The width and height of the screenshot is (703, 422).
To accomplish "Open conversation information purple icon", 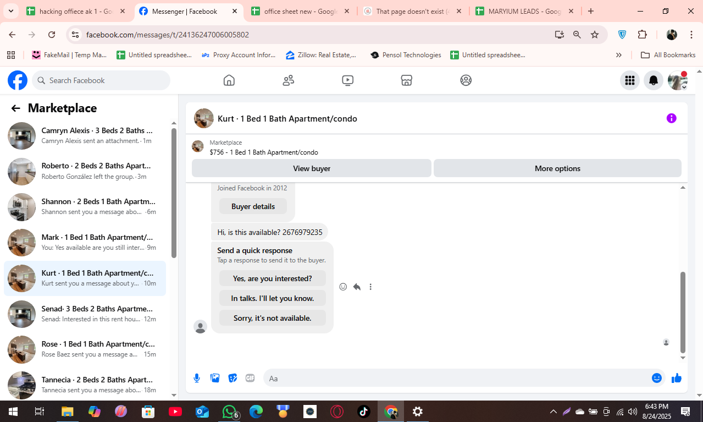I will (x=671, y=118).
